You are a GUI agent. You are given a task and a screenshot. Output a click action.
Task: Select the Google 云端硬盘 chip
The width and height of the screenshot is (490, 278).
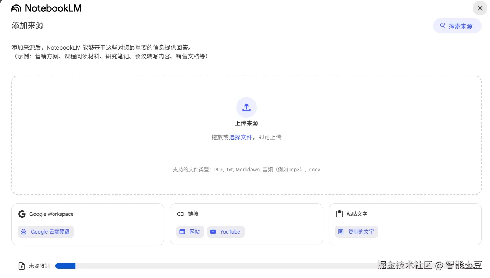click(46, 232)
